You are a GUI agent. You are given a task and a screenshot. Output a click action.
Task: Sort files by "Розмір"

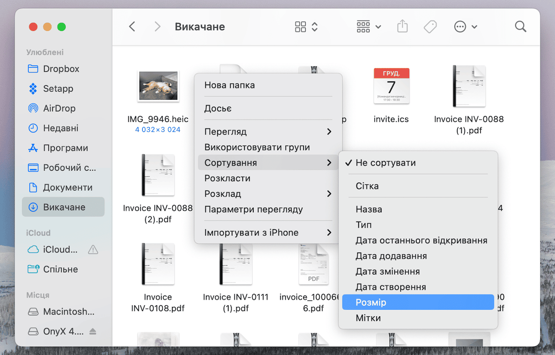coord(371,303)
